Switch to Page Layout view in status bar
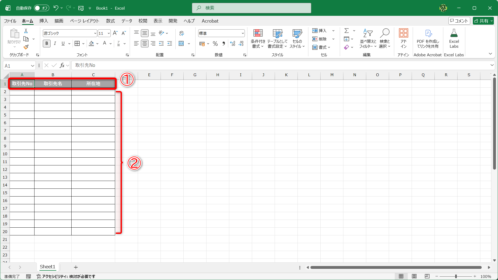498x280 pixels. click(414, 276)
